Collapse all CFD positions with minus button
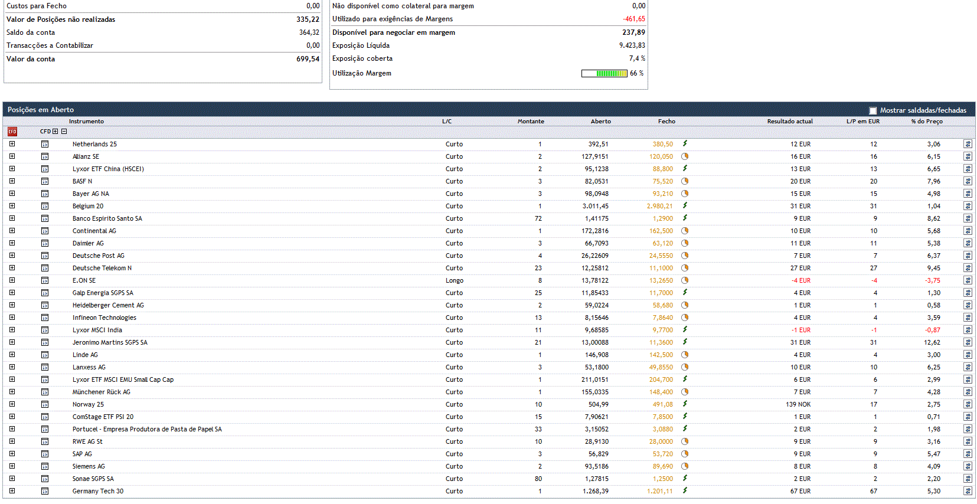This screenshot has width=977, height=504. 64,132
